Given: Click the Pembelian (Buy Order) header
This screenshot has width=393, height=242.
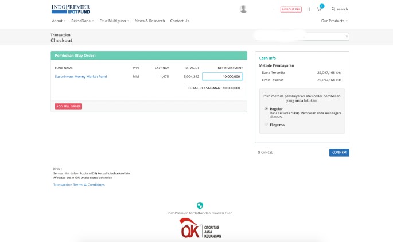Looking at the screenshot, I should pyautogui.click(x=149, y=56).
